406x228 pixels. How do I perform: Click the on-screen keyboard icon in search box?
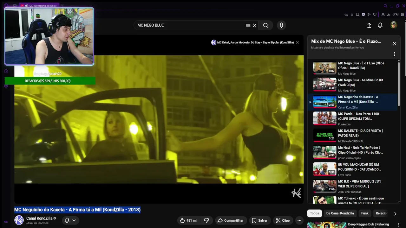pos(248,25)
